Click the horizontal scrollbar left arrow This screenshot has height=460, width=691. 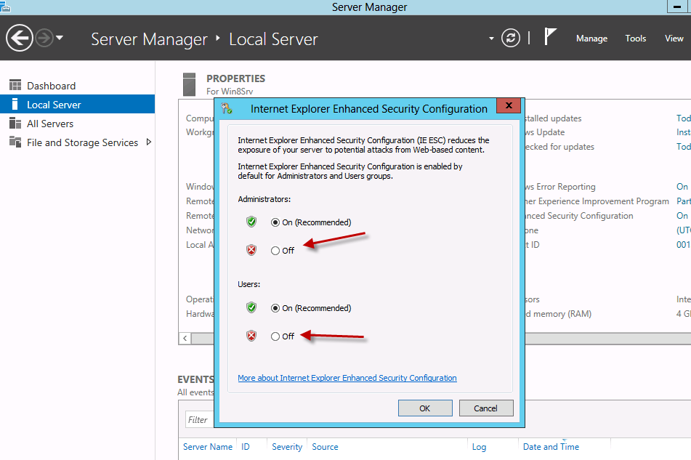point(185,339)
